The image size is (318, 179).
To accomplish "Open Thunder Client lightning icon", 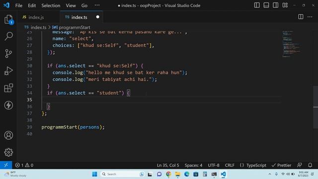I will pyautogui.click(x=8, y=105).
